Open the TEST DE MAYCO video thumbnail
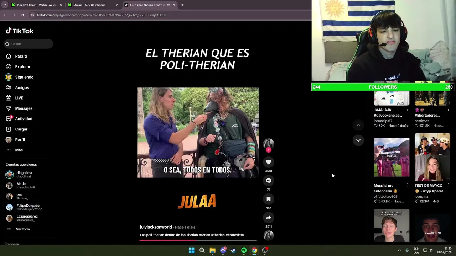 coord(432,157)
